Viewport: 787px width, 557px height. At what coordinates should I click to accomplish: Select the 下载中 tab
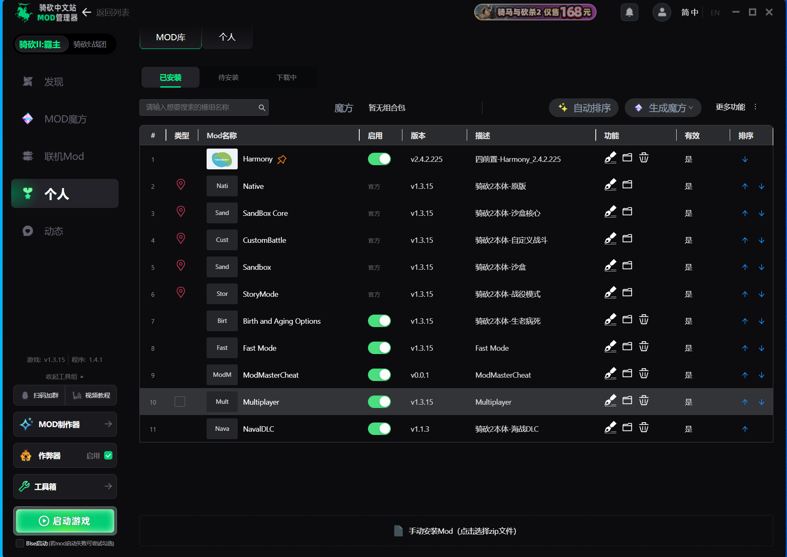(287, 78)
